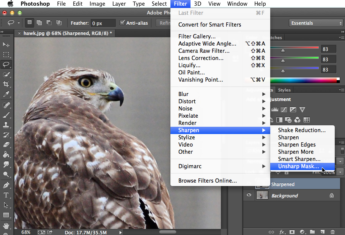Delete a layer with the trash icon

[333, 232]
